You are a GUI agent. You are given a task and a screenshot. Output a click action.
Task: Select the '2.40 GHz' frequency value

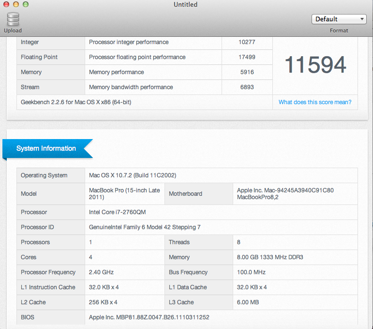[101, 272]
